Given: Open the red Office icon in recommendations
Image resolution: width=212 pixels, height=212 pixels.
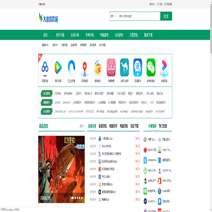Looking at the screenshot, I should coord(160,180).
